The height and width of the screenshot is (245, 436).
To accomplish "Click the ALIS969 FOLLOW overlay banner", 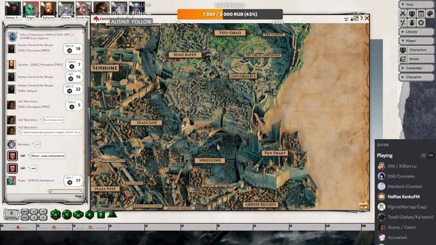I will (x=131, y=22).
